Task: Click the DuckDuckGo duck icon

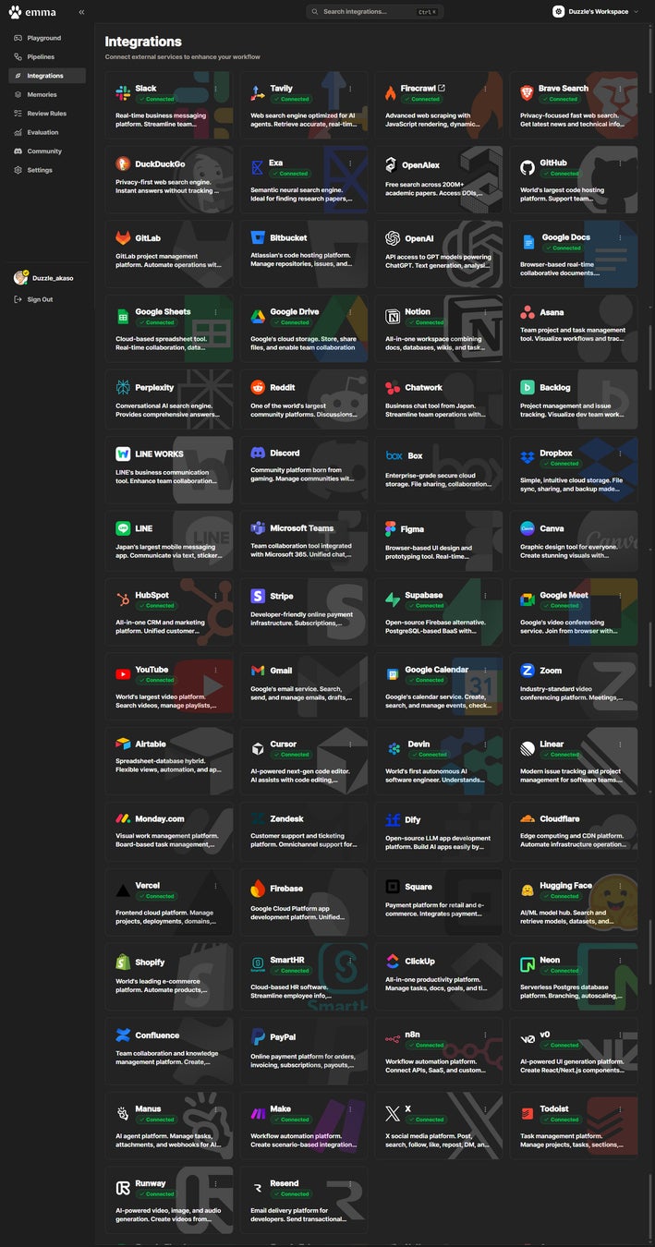Action: (123, 164)
